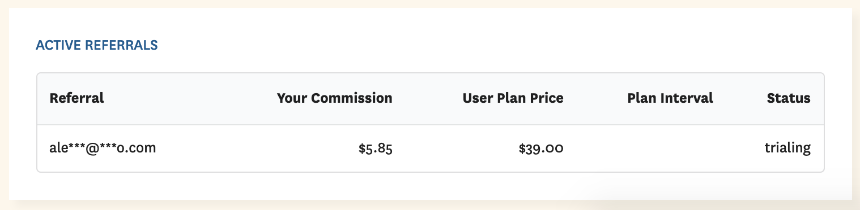Click the User Plan Price header
This screenshot has height=210, width=860.
pos(513,98)
